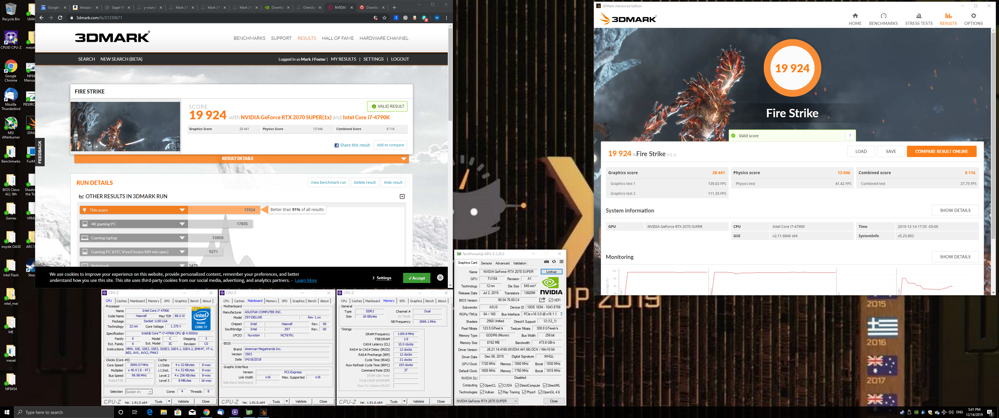Viewport: 999px width, 418px height.
Task: Toggle DirectCompute checkbox in GPU-Z
Action: [517, 385]
